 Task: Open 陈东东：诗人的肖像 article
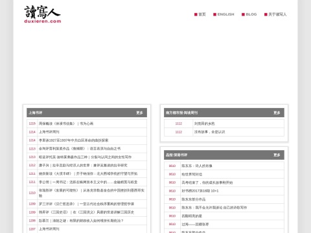197,166
